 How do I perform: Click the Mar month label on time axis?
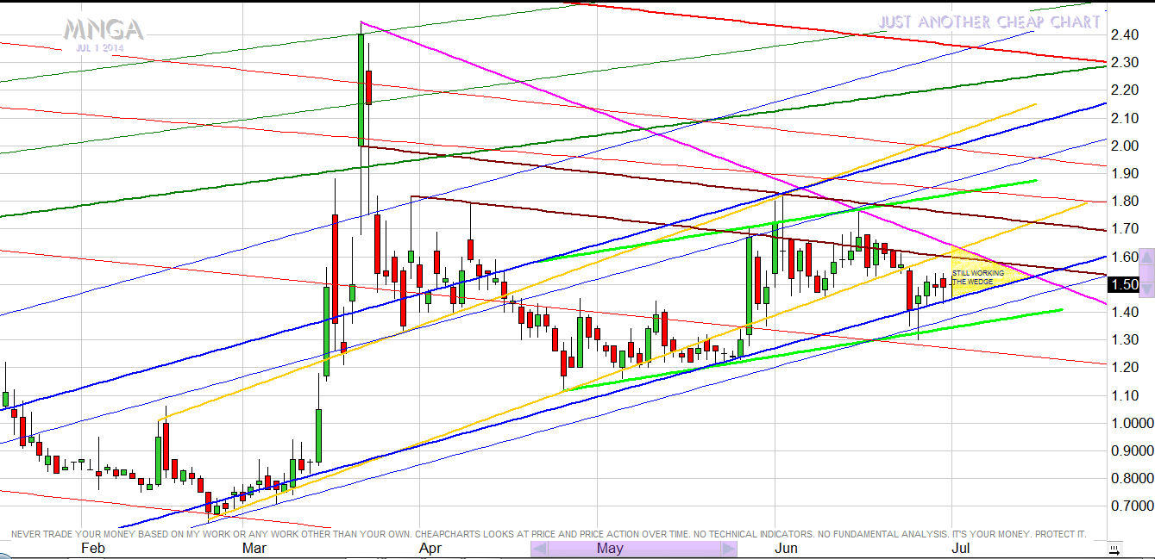point(254,549)
